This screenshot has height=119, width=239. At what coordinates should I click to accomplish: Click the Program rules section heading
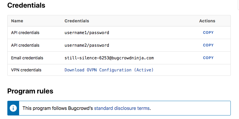[x=30, y=91]
